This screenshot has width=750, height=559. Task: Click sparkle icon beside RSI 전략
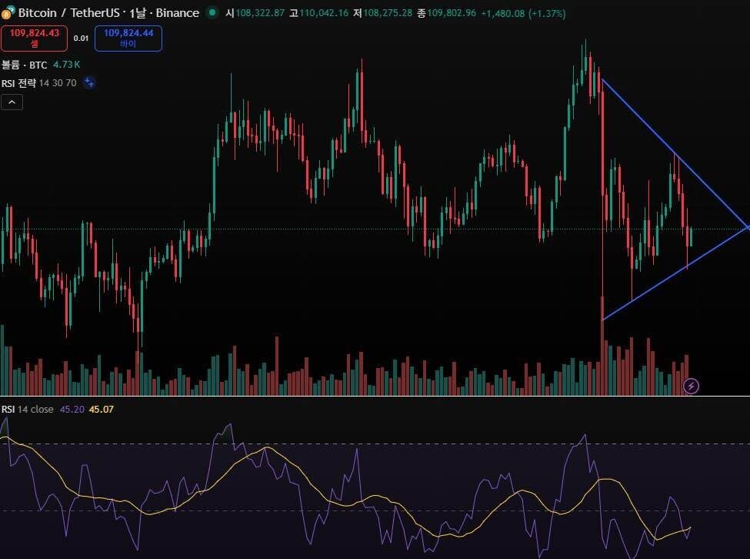click(x=89, y=83)
